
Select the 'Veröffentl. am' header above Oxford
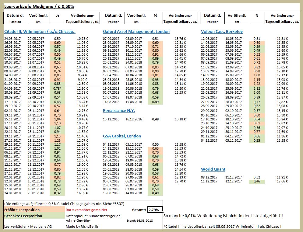[x=136, y=18]
